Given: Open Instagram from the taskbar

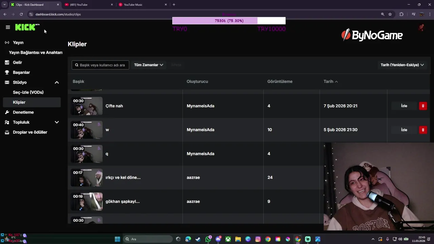Looking at the screenshot, I should click(258, 239).
